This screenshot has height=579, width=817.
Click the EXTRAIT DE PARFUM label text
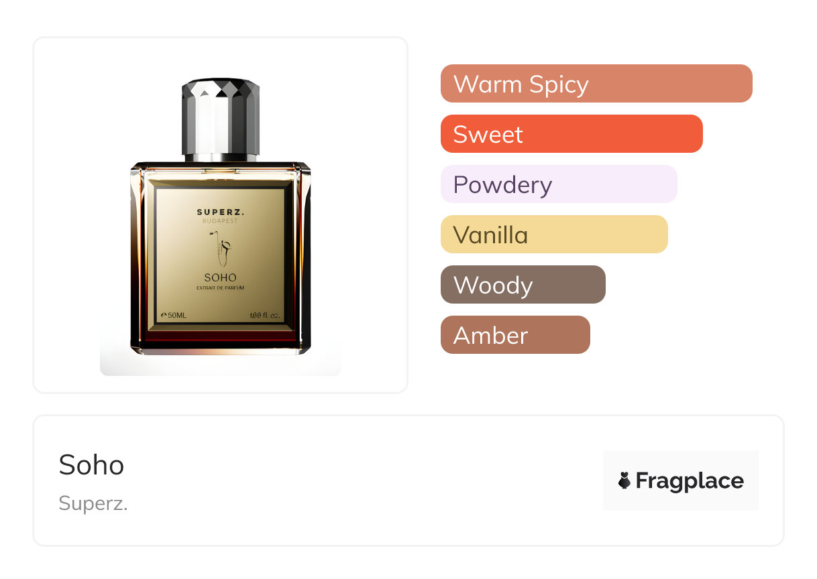pyautogui.click(x=220, y=288)
